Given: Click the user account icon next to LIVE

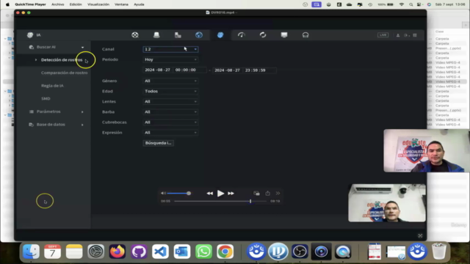Looking at the screenshot, I should [x=398, y=35].
